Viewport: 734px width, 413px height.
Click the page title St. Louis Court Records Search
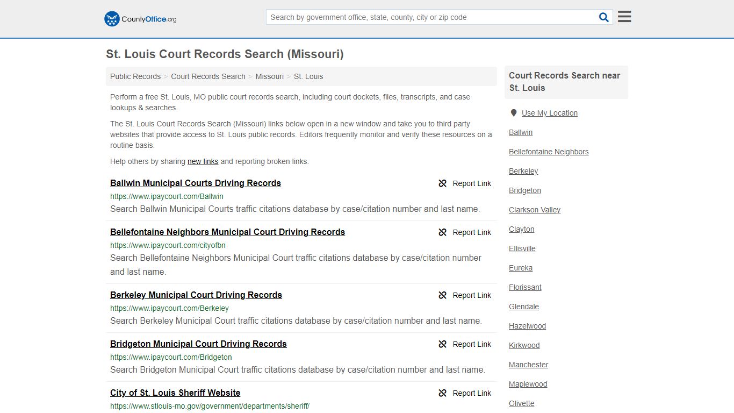pos(225,54)
